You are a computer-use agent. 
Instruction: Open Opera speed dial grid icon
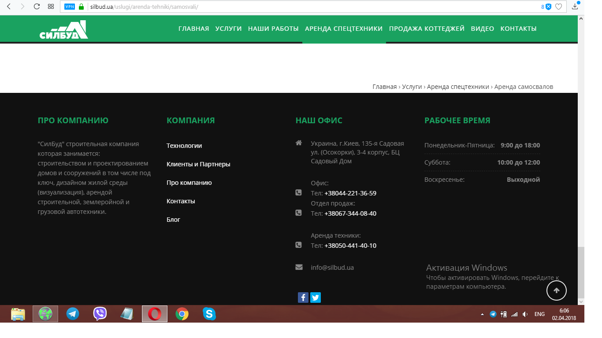[x=51, y=7]
